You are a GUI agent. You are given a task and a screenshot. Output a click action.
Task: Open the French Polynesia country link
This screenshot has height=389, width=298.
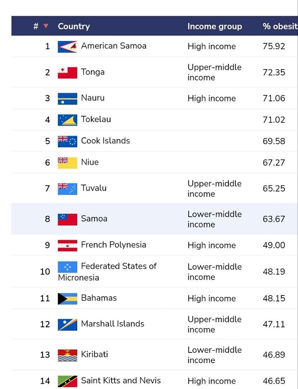tap(113, 245)
